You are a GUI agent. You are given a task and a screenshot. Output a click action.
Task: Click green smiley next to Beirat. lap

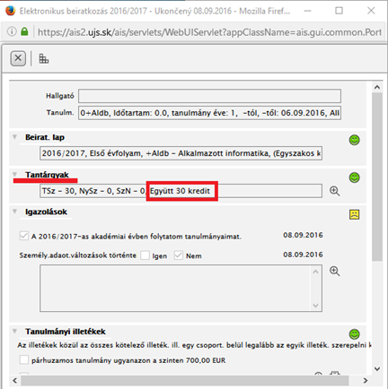click(x=355, y=140)
